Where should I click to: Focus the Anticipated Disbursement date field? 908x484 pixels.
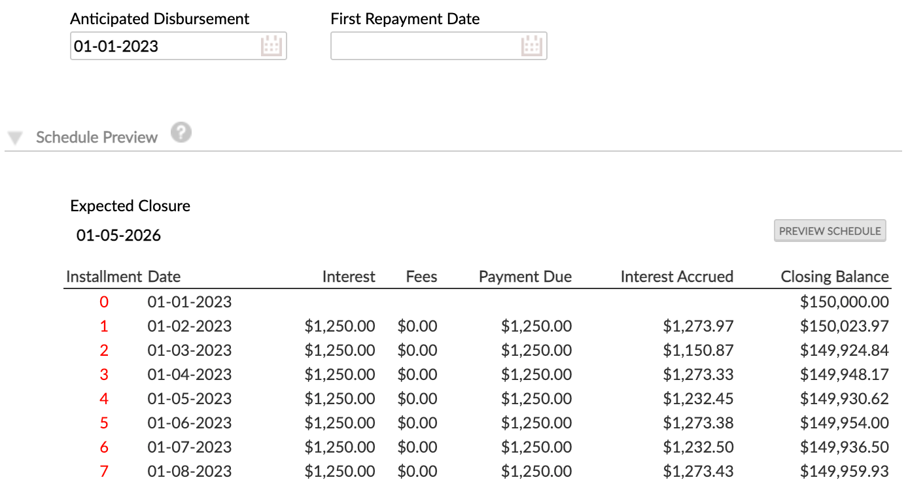point(164,46)
